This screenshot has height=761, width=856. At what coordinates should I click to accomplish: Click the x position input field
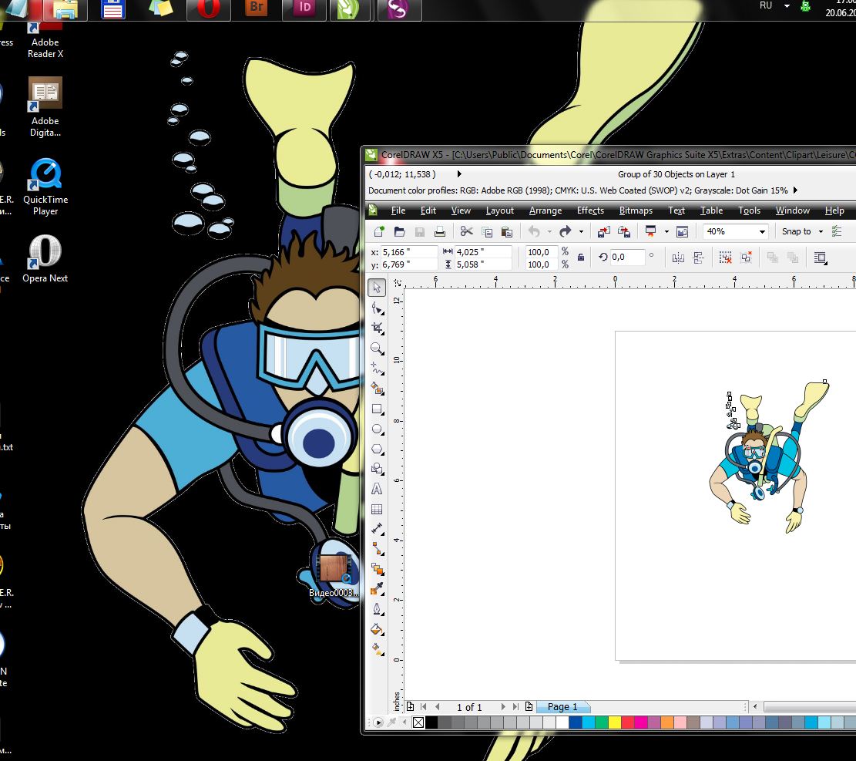[408, 252]
